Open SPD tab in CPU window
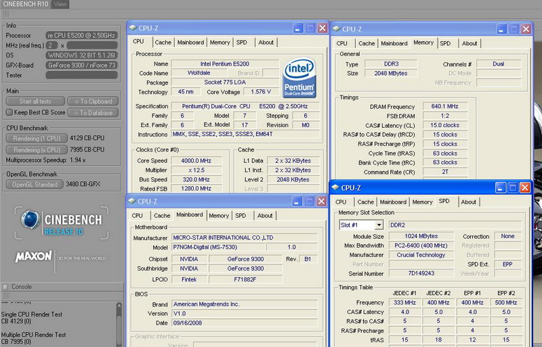 242,43
